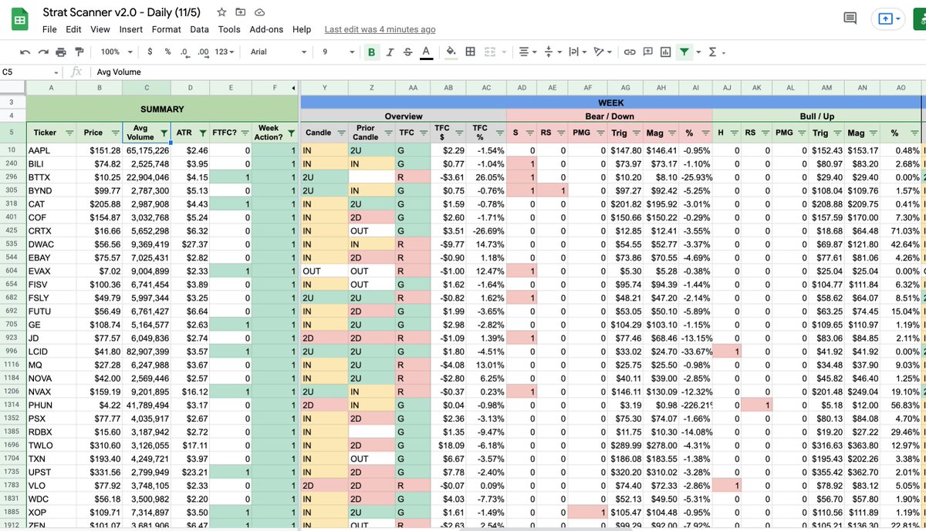Open more number formats dropdown
Image resolution: width=926 pixels, height=531 pixels.
click(224, 52)
